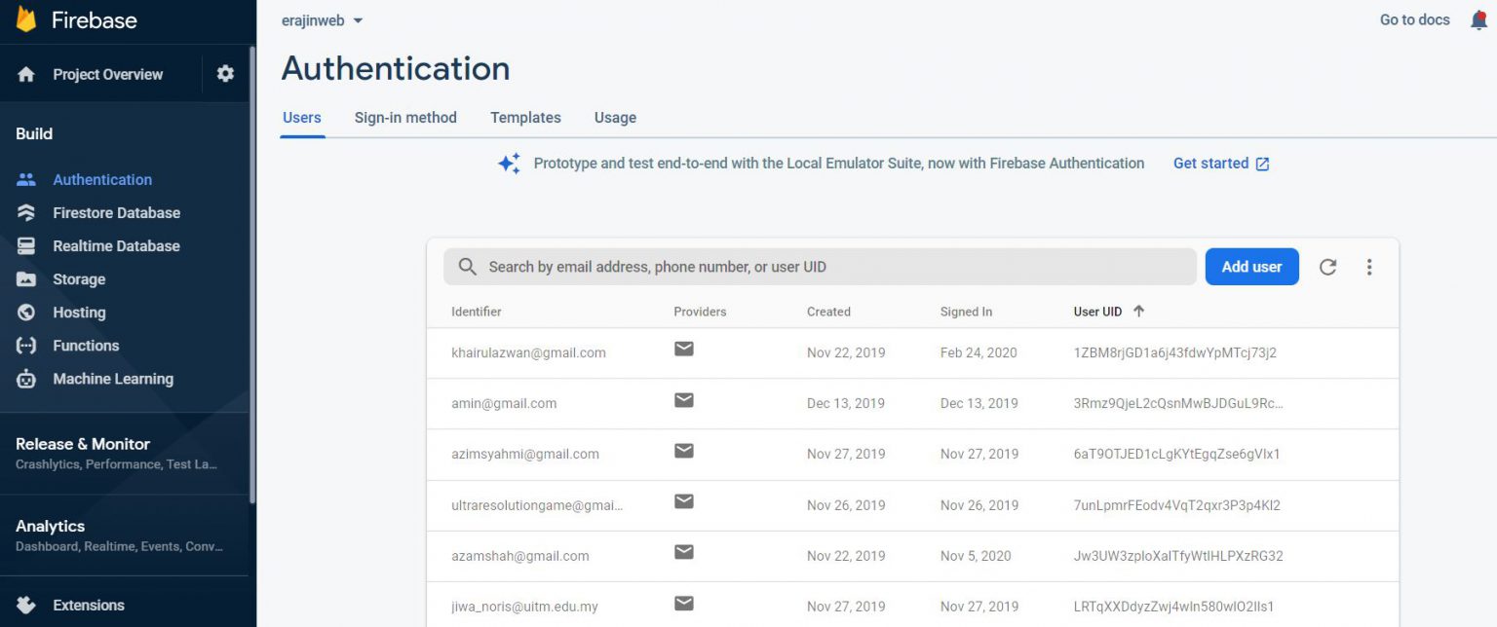Sort by User UID column arrow
The image size is (1497, 627).
[1138, 312]
